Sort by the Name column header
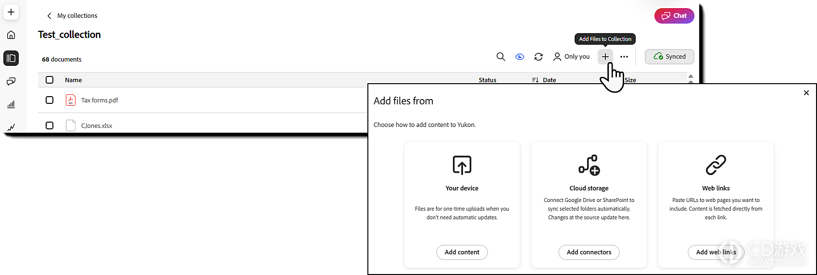 pos(74,80)
